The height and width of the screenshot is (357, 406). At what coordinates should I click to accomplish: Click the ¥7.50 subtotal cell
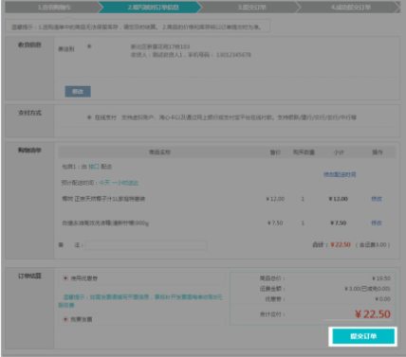pyautogui.click(x=338, y=223)
